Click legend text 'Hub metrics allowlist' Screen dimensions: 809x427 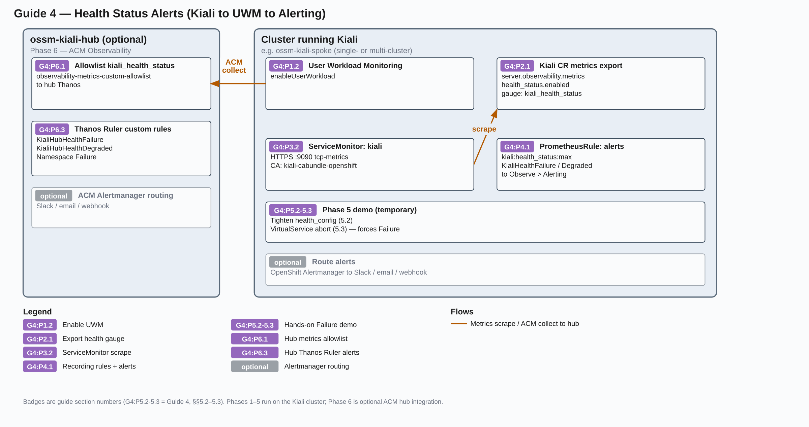point(316,339)
